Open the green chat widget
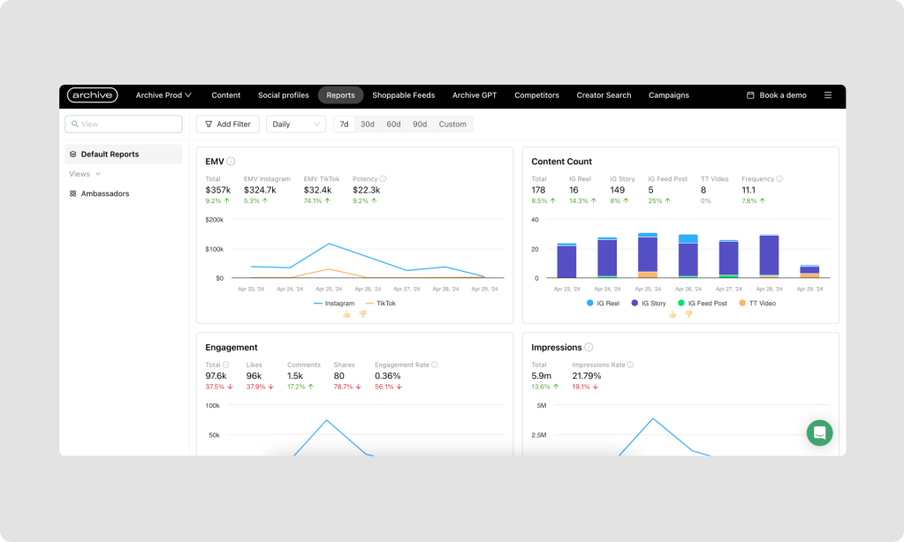The height and width of the screenshot is (542, 904). click(819, 433)
